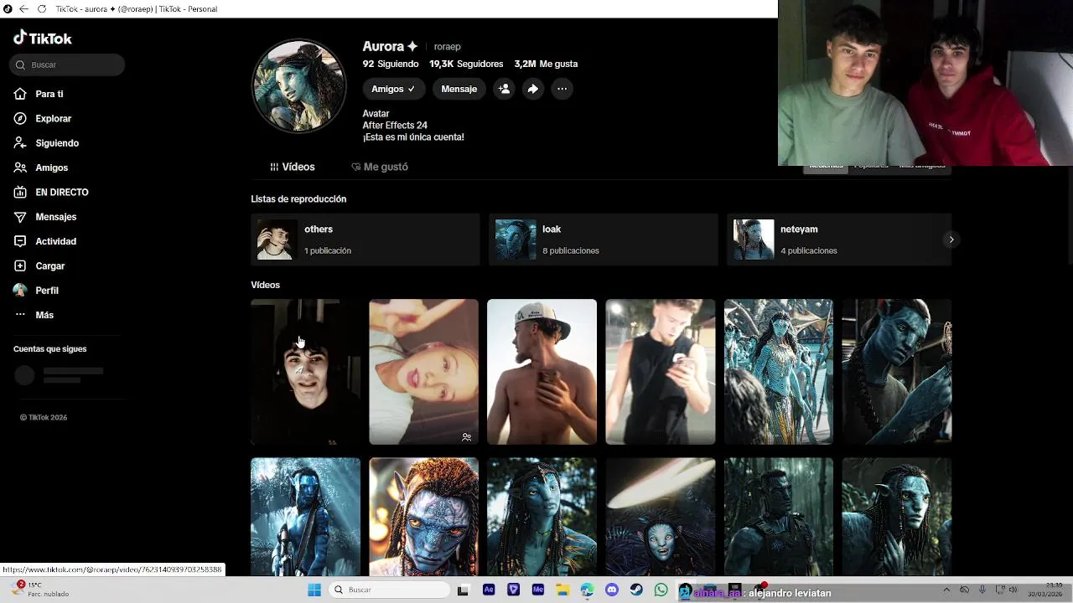Image resolution: width=1073 pixels, height=603 pixels.
Task: Click the © TikTok 2026 footer
Action: 44,418
